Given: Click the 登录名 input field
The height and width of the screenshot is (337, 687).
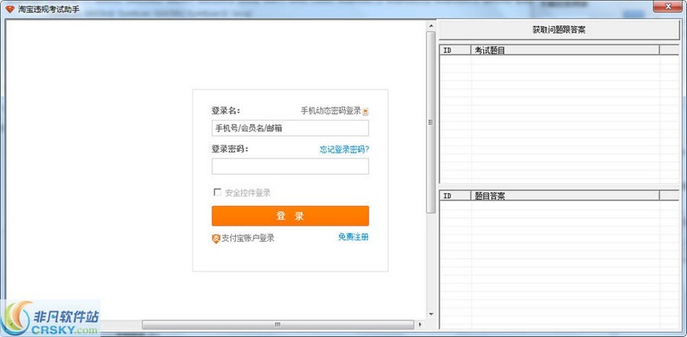Looking at the screenshot, I should click(x=290, y=128).
